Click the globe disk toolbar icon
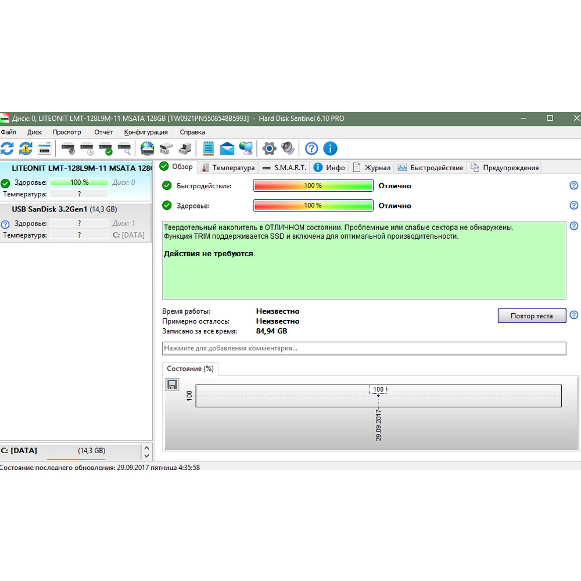The image size is (581, 581). (148, 148)
